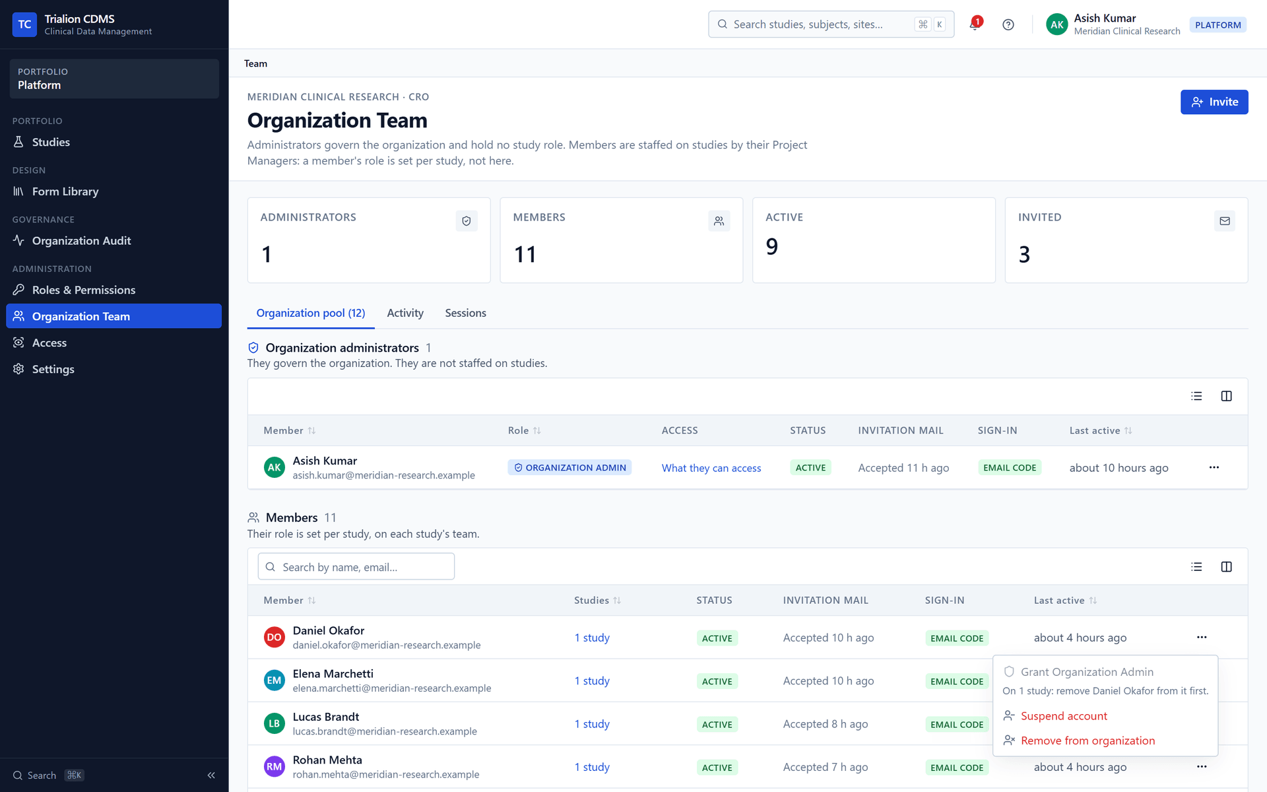Click Lucas Brandt's LB avatar

[274, 723]
